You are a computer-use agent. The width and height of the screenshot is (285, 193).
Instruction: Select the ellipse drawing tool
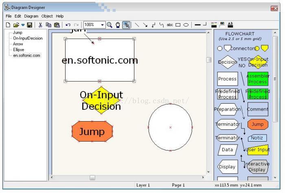pyautogui.click(x=186, y=25)
